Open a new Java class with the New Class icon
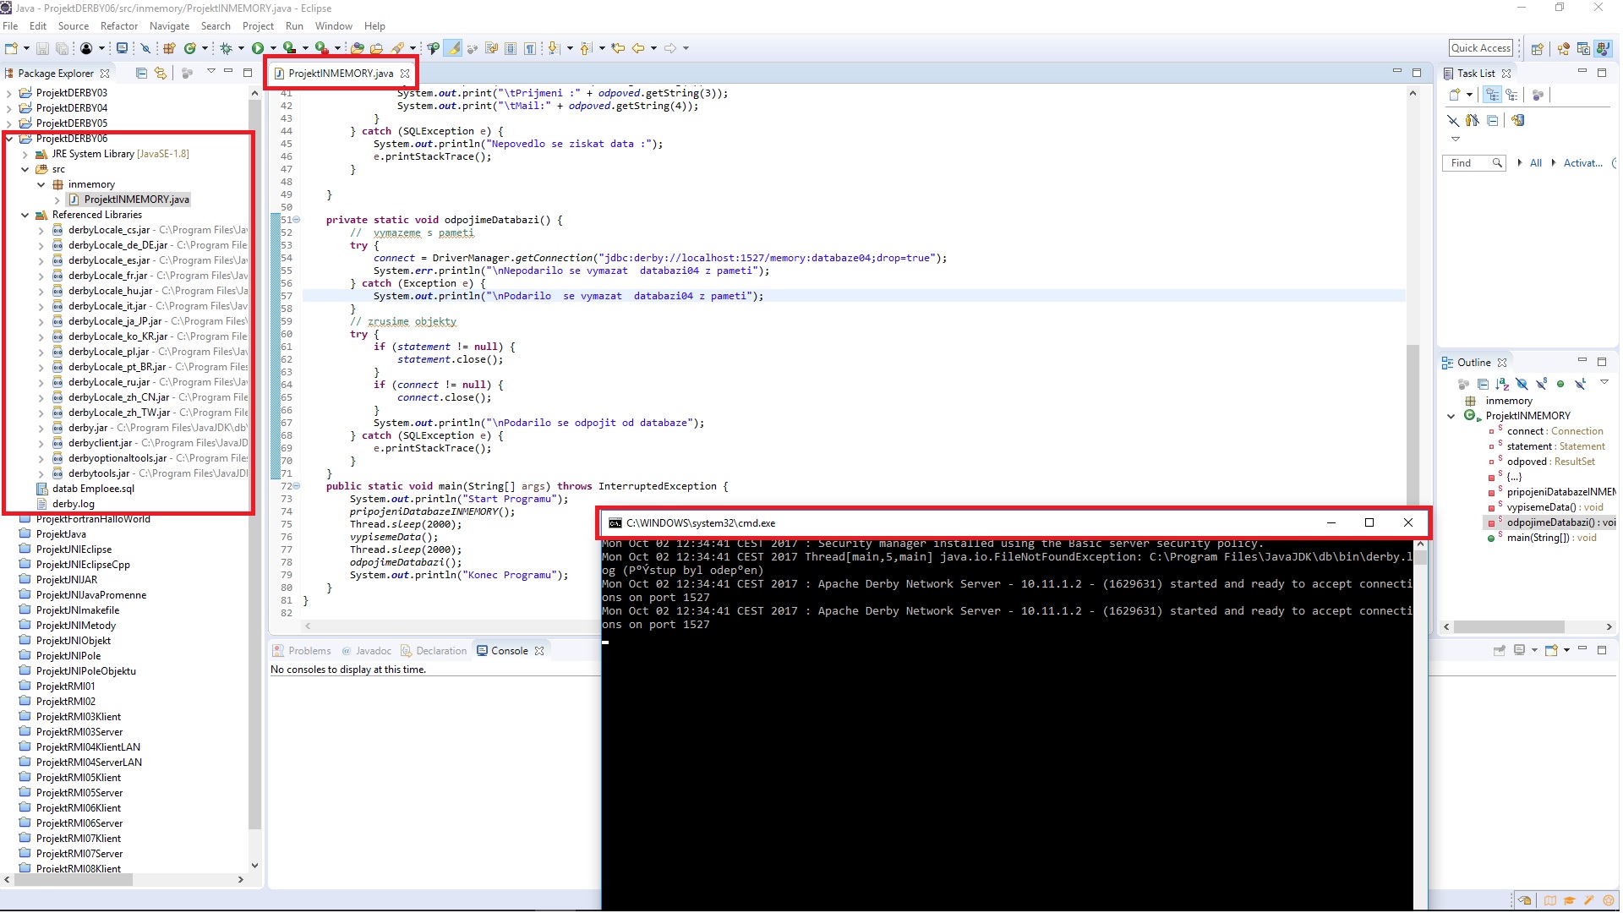Image resolution: width=1623 pixels, height=913 pixels. pyautogui.click(x=190, y=48)
